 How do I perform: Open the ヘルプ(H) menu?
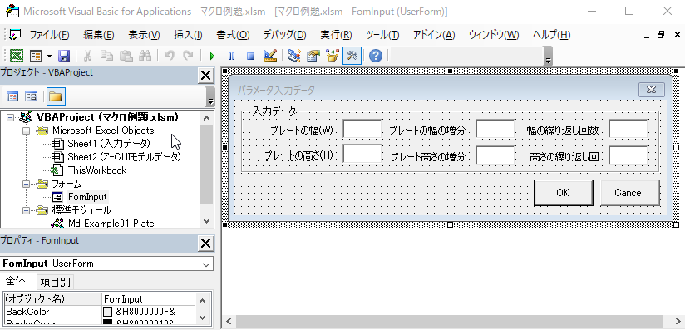(551, 35)
